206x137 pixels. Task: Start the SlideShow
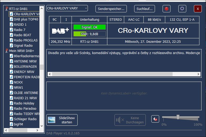[x=62, y=120]
